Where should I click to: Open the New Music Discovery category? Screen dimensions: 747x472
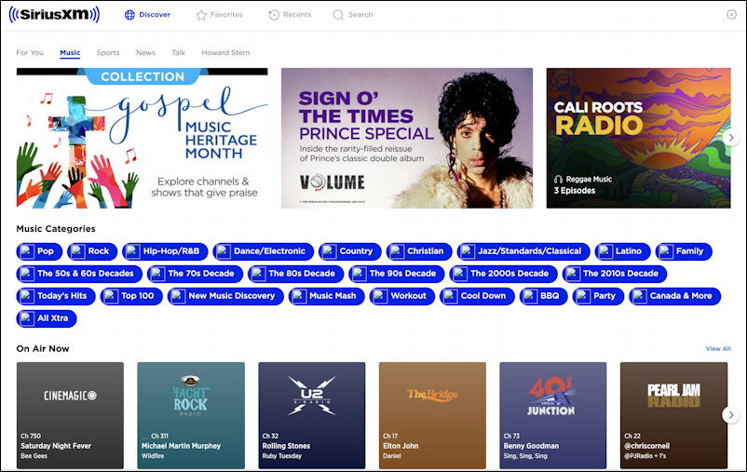pos(225,296)
